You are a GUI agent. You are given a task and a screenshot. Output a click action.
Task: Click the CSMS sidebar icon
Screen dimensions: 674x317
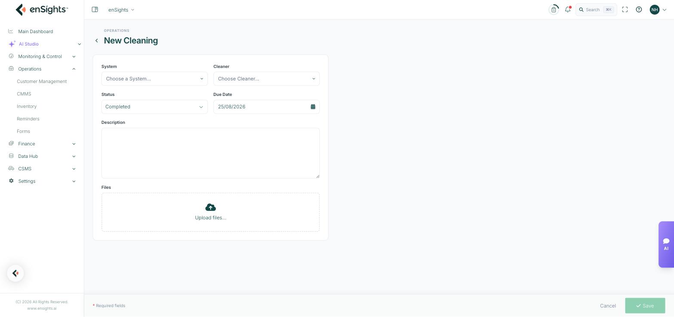[11, 169]
